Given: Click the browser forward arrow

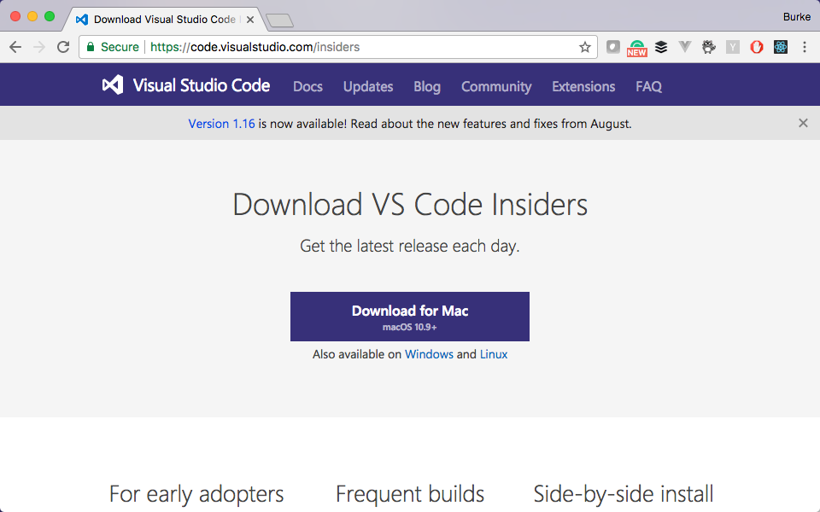Looking at the screenshot, I should click(39, 47).
